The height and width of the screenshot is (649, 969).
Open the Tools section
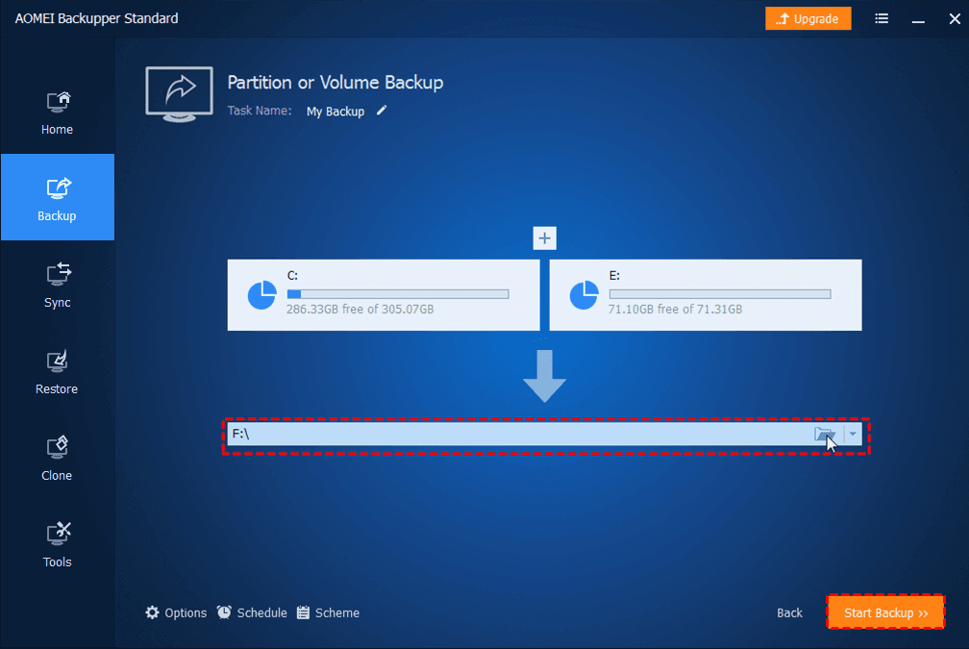[x=57, y=544]
